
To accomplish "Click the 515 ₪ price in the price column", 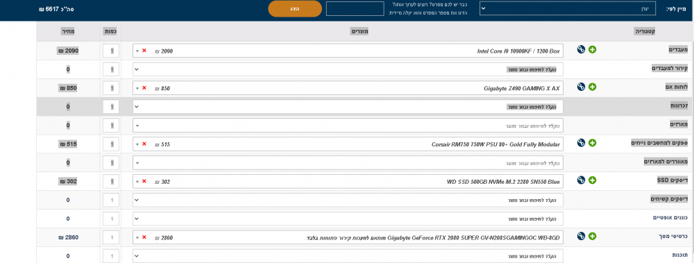I will click(x=68, y=144).
